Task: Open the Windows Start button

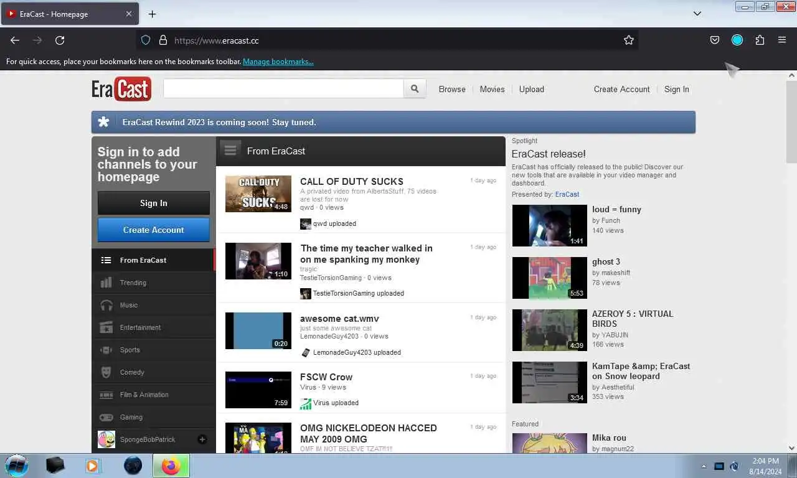Action: 17,466
